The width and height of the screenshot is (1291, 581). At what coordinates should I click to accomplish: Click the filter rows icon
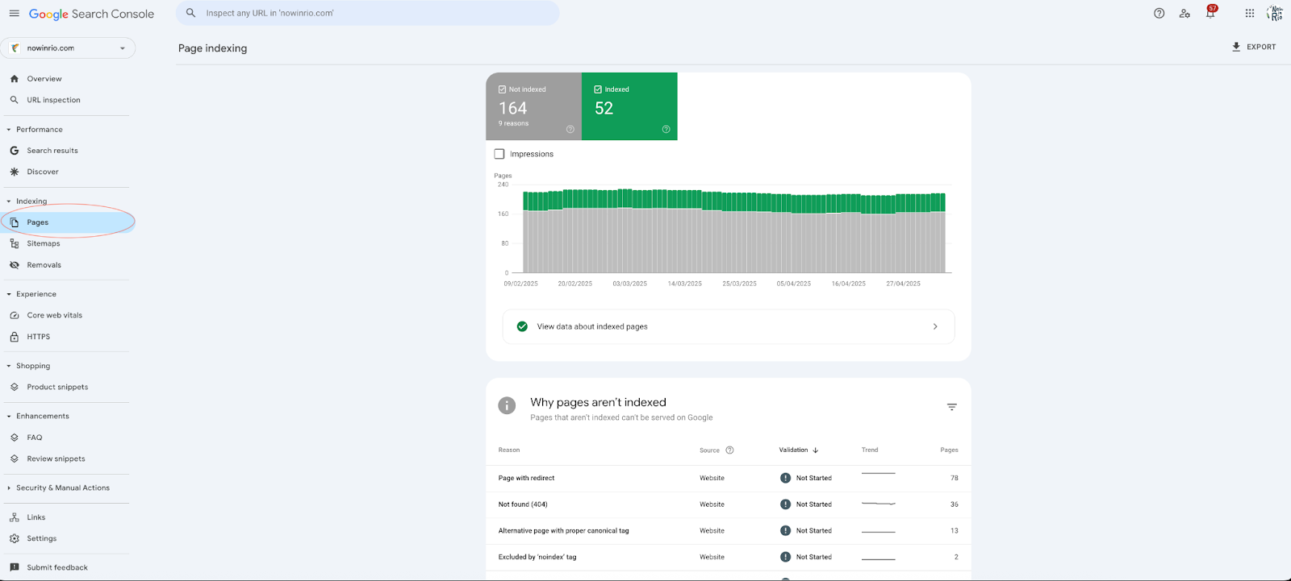pyautogui.click(x=951, y=407)
